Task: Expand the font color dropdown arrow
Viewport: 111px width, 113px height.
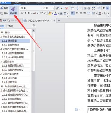Action: (58, 14)
